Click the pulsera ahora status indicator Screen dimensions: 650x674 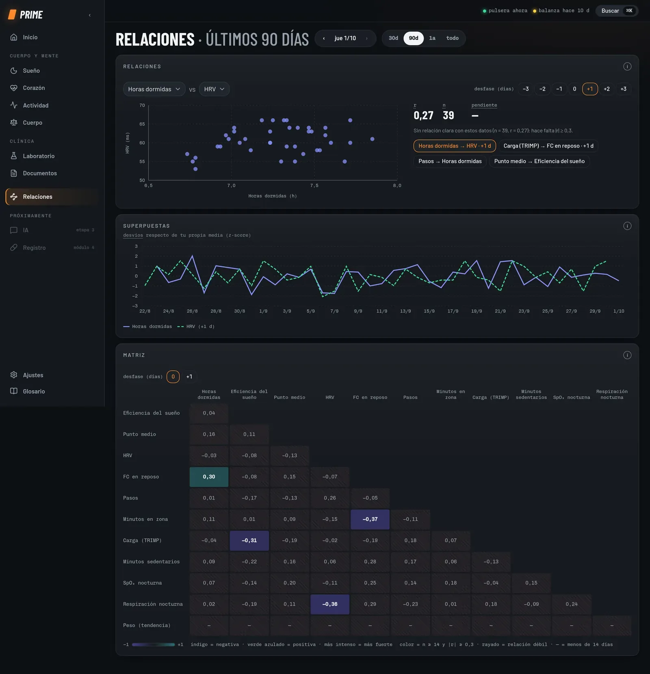click(505, 11)
